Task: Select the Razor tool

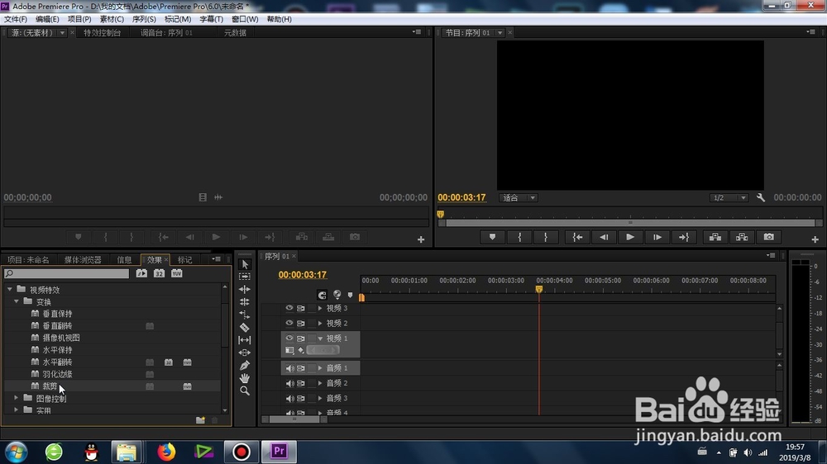Action: (x=245, y=327)
